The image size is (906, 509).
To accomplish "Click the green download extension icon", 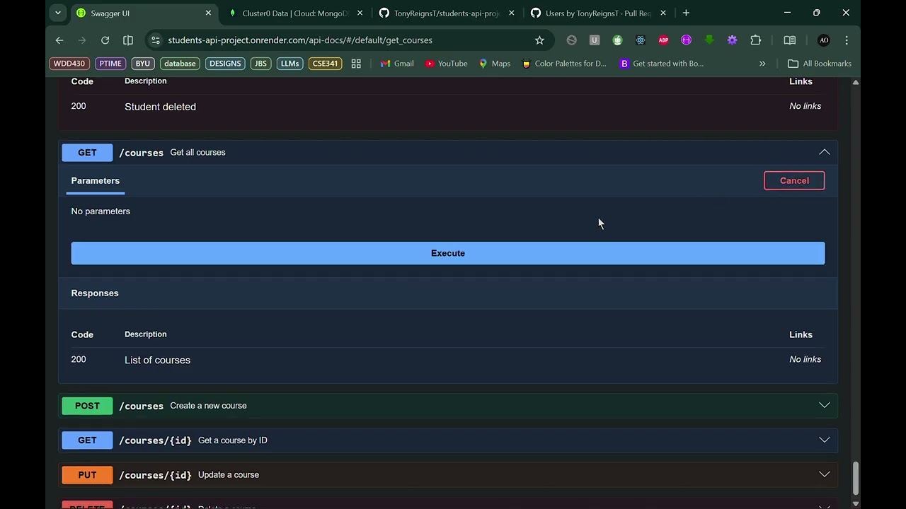I will click(x=709, y=40).
